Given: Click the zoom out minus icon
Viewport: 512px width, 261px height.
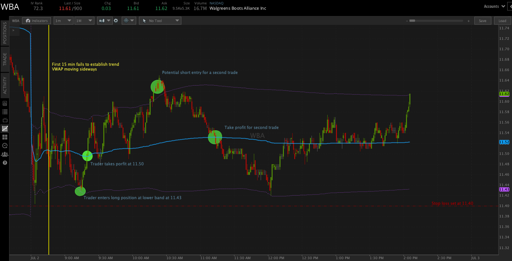Looking at the screenshot, I should (x=407, y=21).
